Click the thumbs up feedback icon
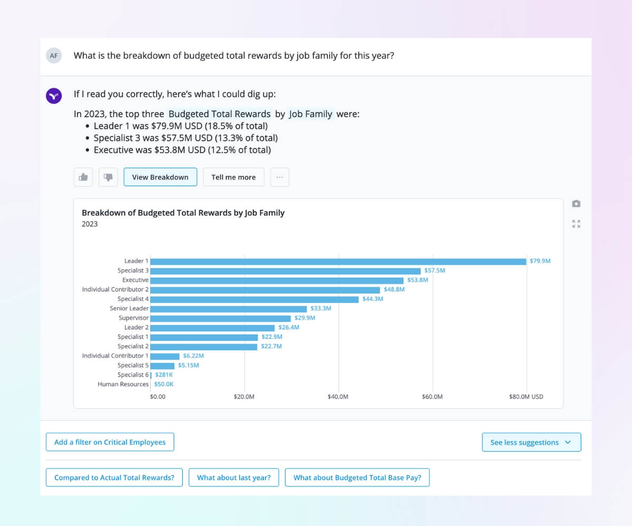This screenshot has height=526, width=632. [x=83, y=177]
